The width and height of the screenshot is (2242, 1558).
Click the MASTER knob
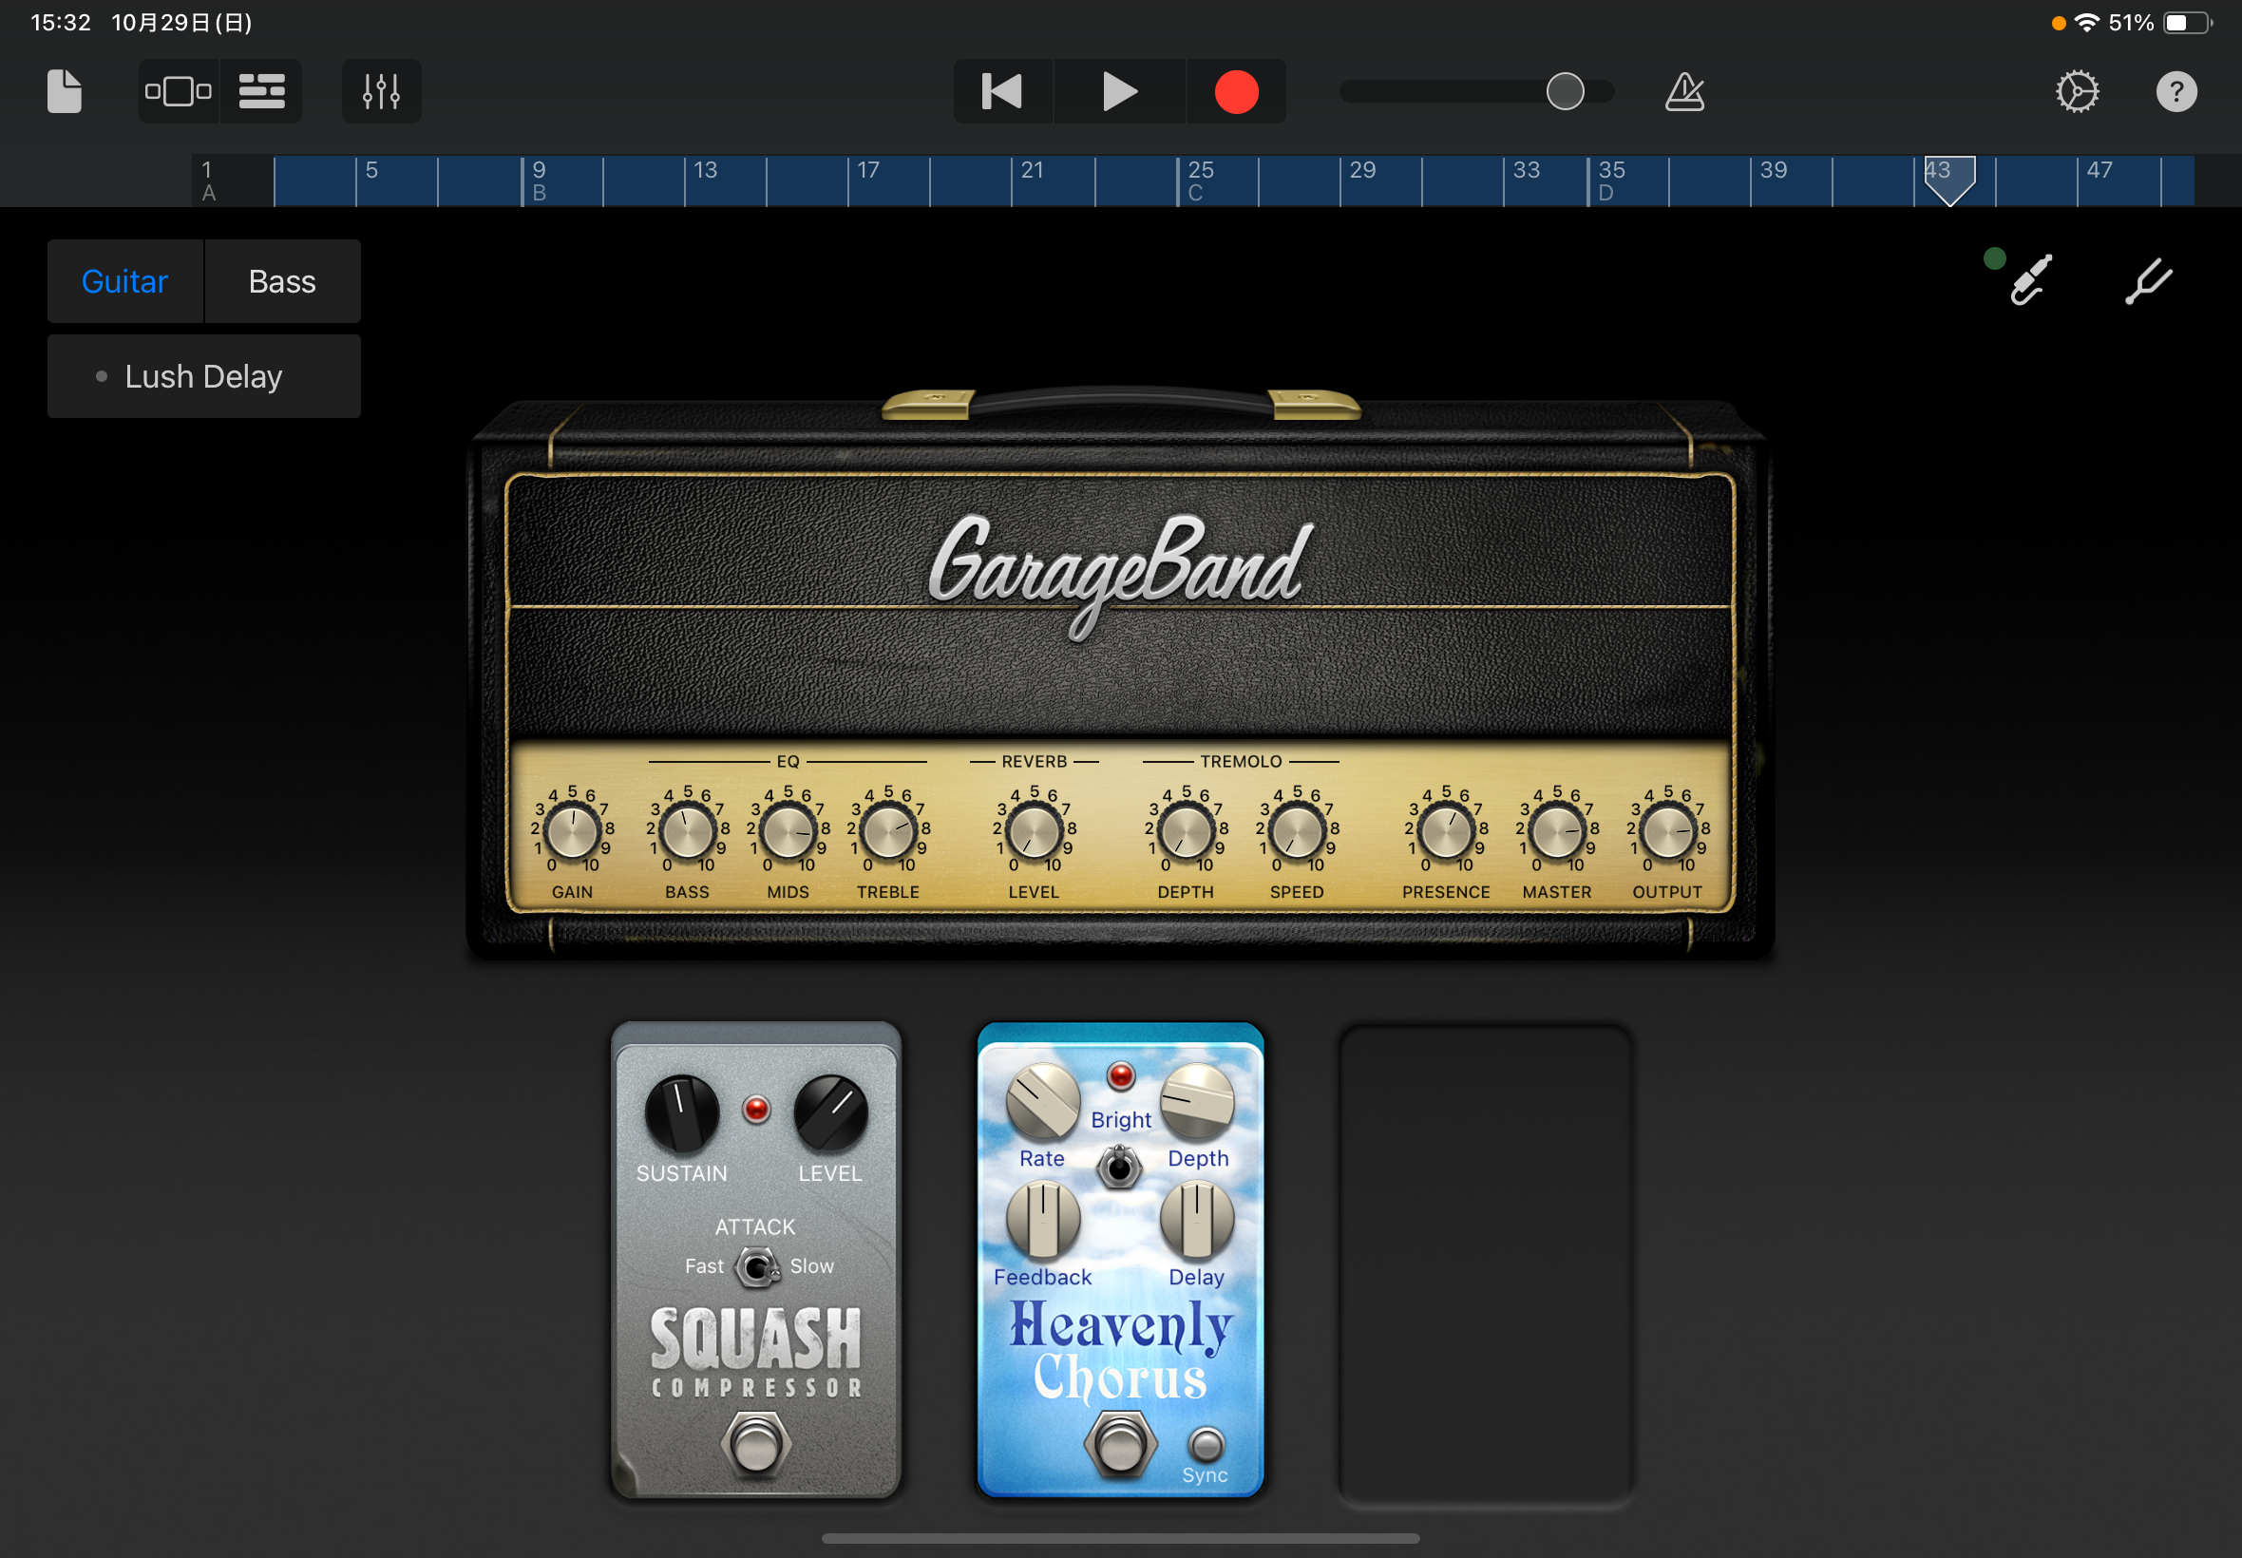coord(1557,831)
